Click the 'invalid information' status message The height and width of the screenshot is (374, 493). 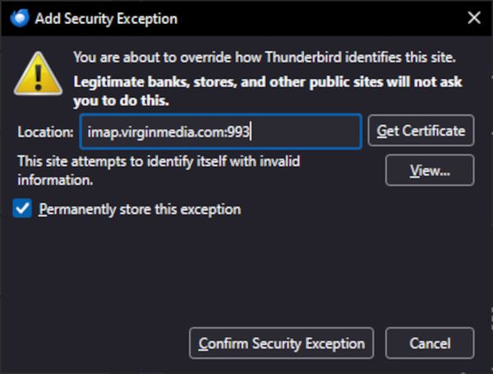158,170
